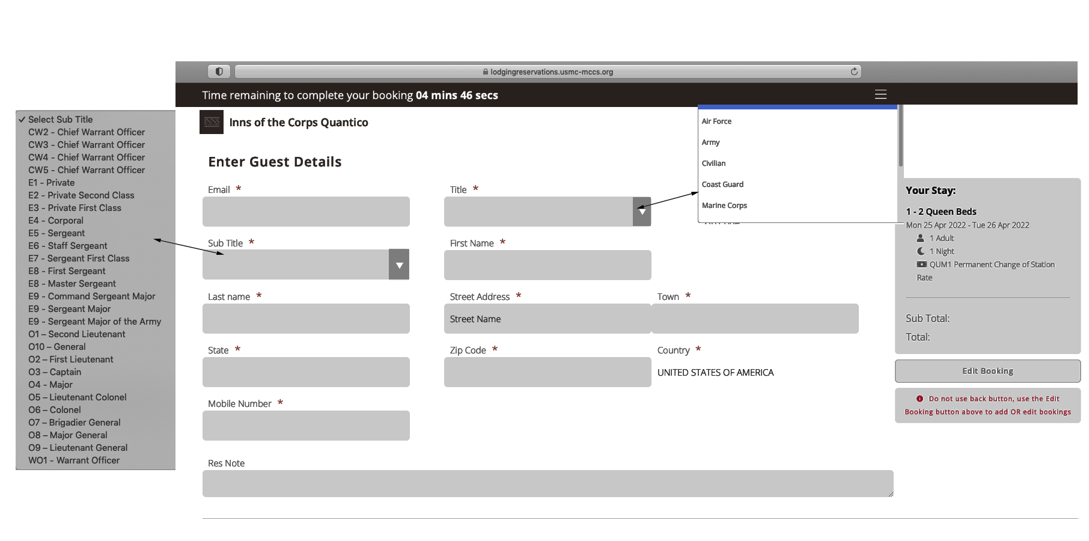1089x541 pixels.
Task: Open the hamburger menu in the header
Action: click(x=880, y=94)
